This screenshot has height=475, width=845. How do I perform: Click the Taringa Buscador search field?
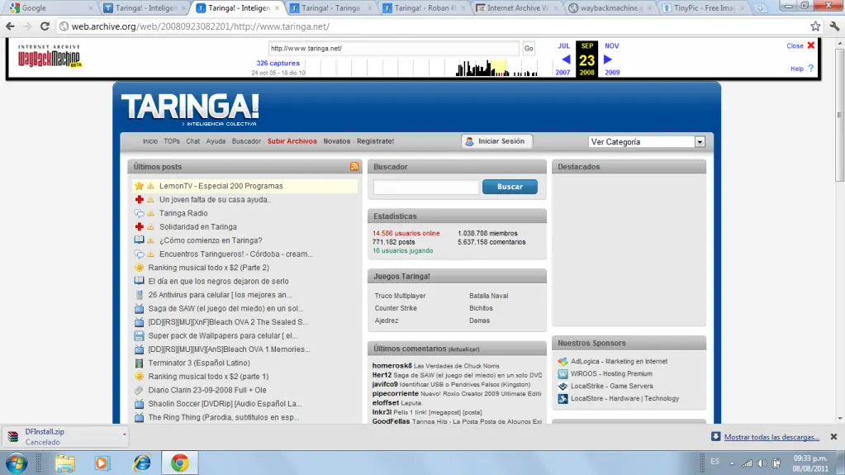425,187
